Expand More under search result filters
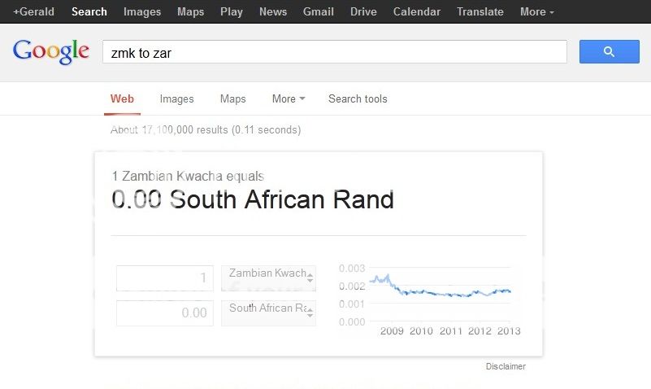Viewport: 651px width, 389px height. (x=289, y=99)
